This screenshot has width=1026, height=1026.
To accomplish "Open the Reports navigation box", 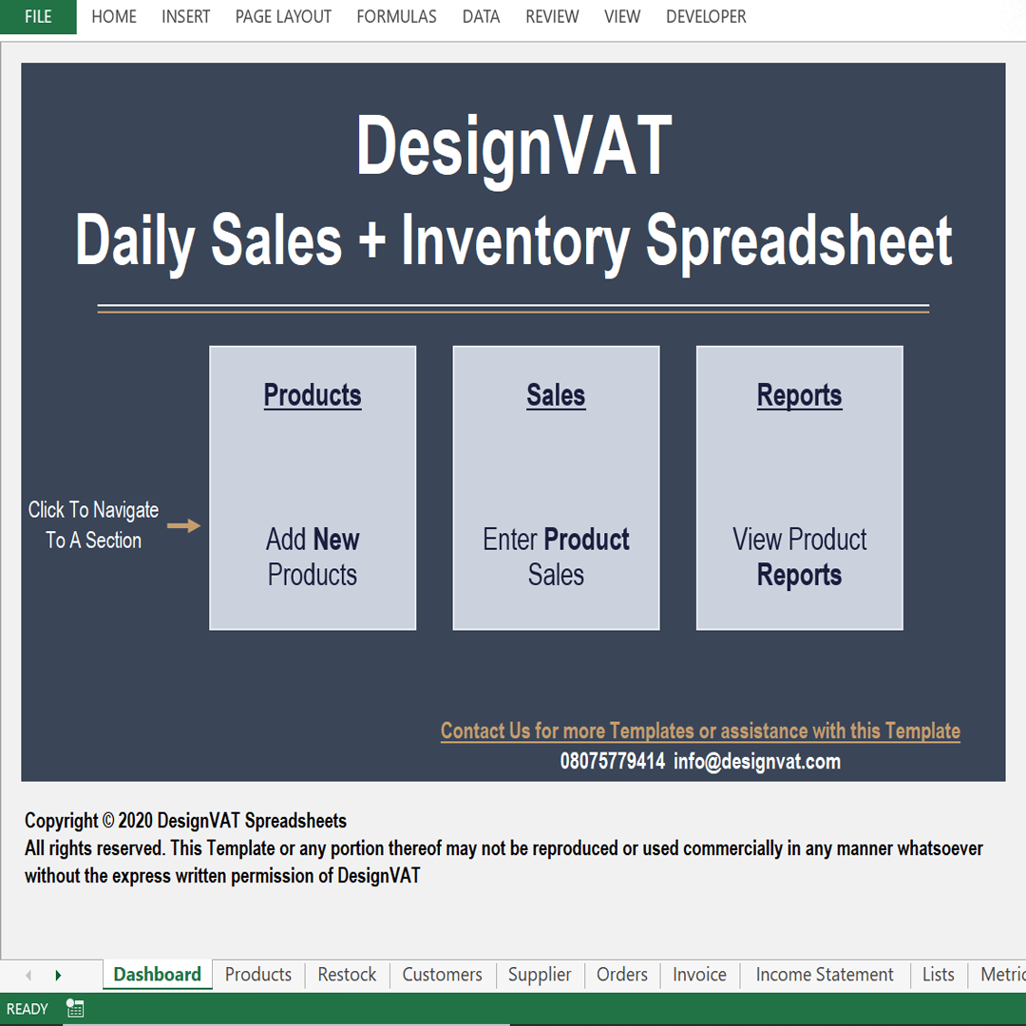I will click(x=799, y=487).
